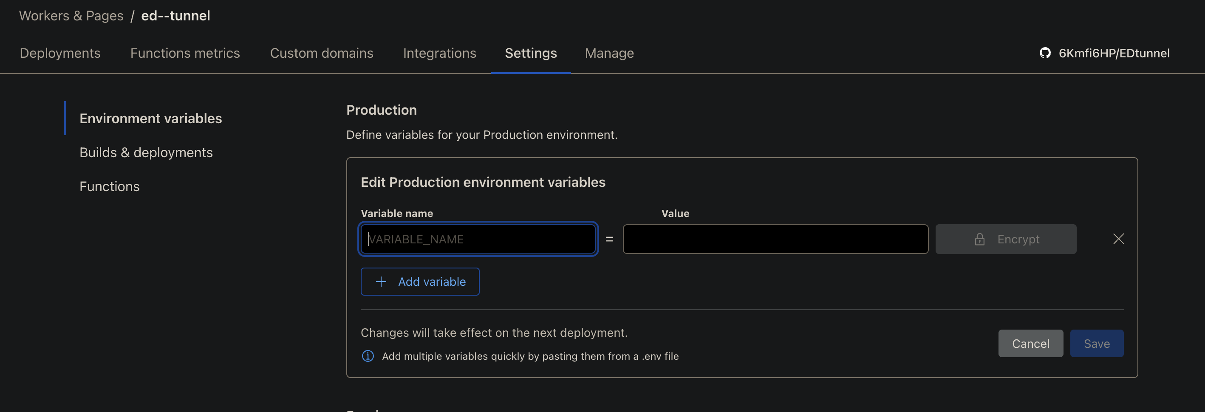Click the info icon about .env pasting
The image size is (1205, 412).
click(x=368, y=356)
